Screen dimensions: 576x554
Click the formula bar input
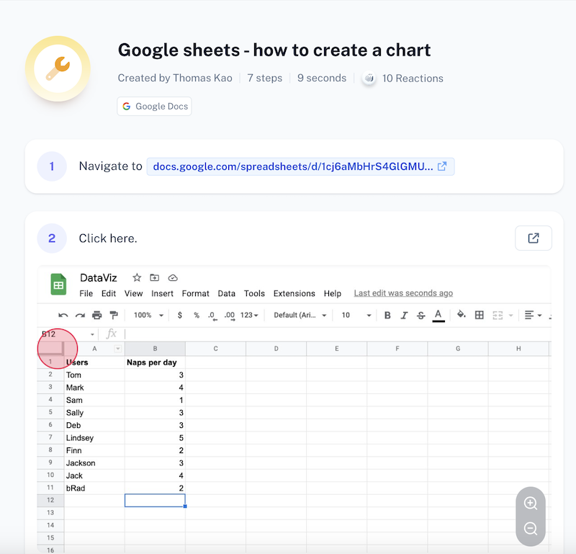pyautogui.click(x=337, y=334)
